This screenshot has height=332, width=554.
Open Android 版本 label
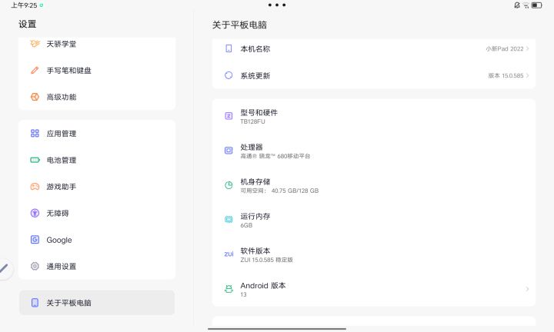point(263,285)
